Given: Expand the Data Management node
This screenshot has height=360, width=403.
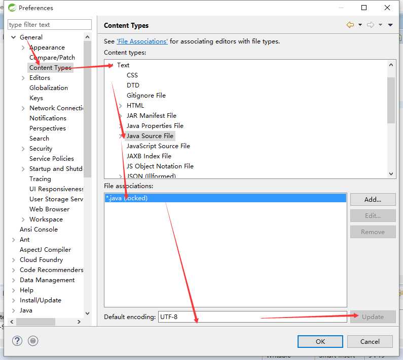Looking at the screenshot, I should coord(13,280).
